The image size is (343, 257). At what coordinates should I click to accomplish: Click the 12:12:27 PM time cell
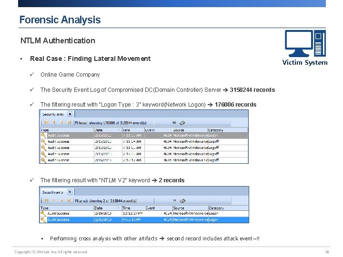[x=133, y=213]
